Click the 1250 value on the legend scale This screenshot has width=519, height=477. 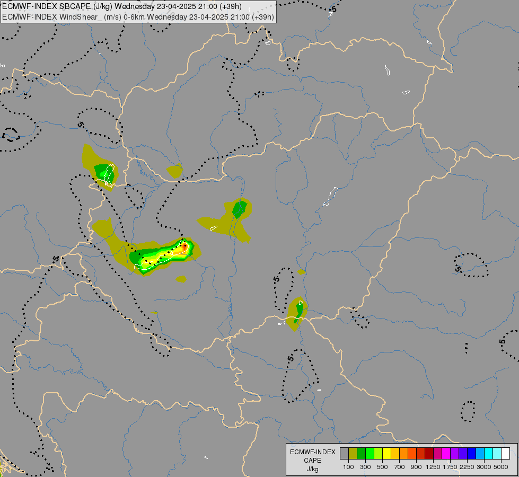(x=433, y=467)
